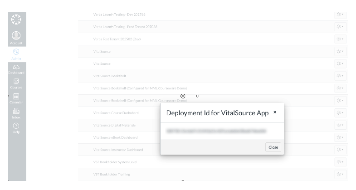
Task: Click the blurred deployment ID value
Action: (x=216, y=131)
